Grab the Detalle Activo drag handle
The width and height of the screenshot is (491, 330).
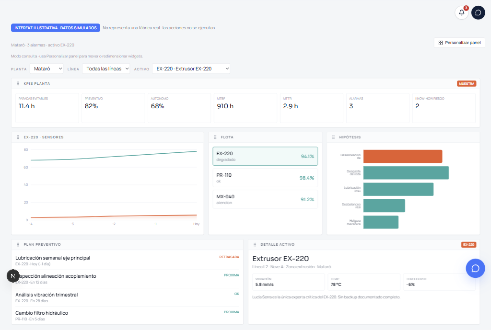coord(255,245)
